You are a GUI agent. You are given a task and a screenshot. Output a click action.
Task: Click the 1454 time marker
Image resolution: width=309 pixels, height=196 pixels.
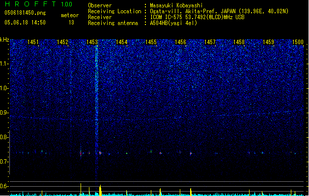[121, 42]
